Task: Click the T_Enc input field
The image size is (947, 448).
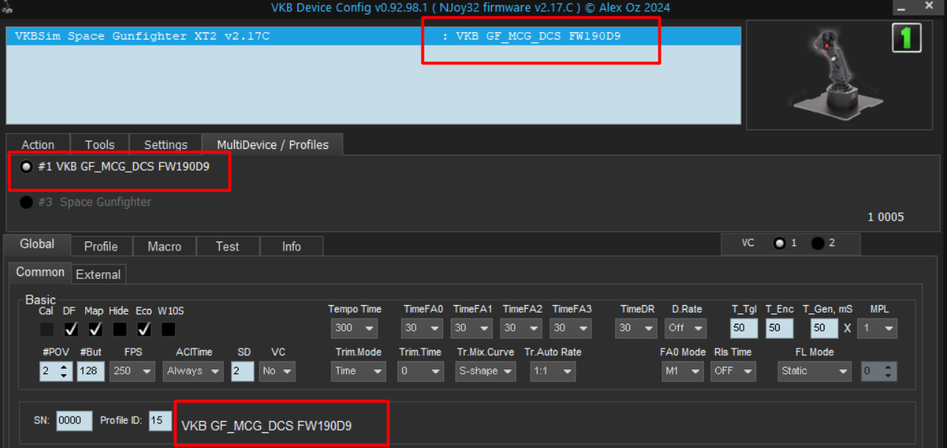Action: pos(780,328)
